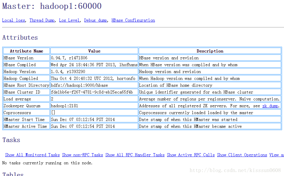284x176 pixels.
Task: Open the Local logs link
Action: point(14,20)
